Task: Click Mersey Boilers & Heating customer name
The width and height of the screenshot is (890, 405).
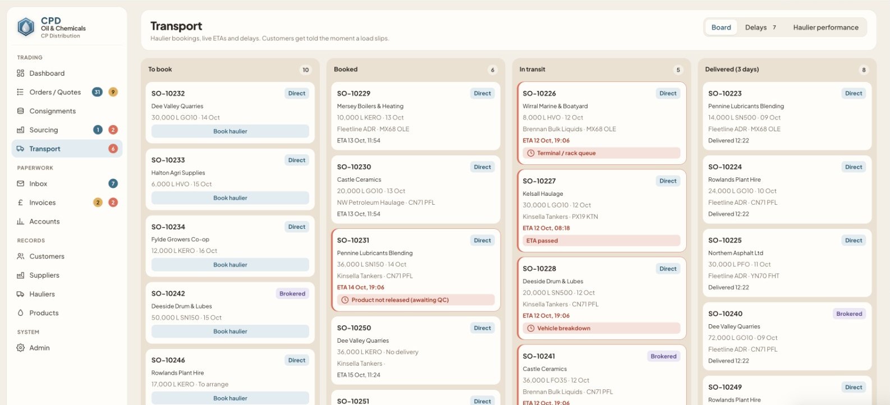Action: coord(370,106)
